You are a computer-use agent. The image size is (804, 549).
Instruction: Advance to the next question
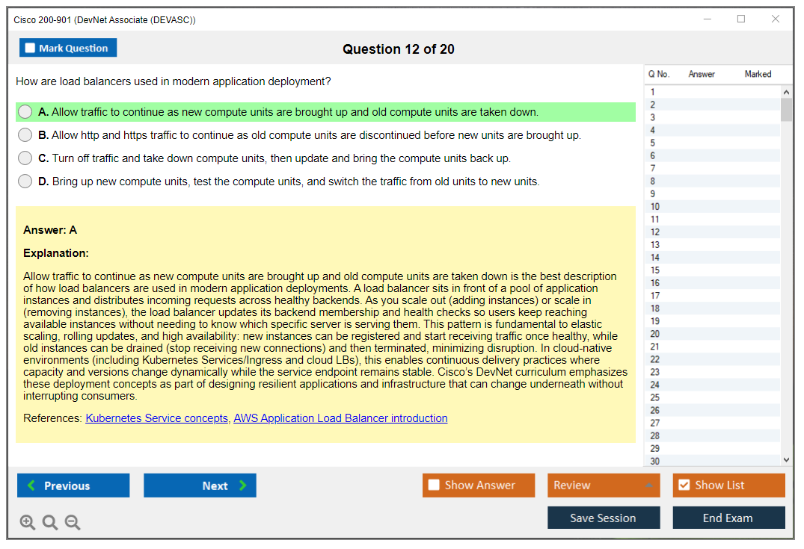[x=200, y=486]
